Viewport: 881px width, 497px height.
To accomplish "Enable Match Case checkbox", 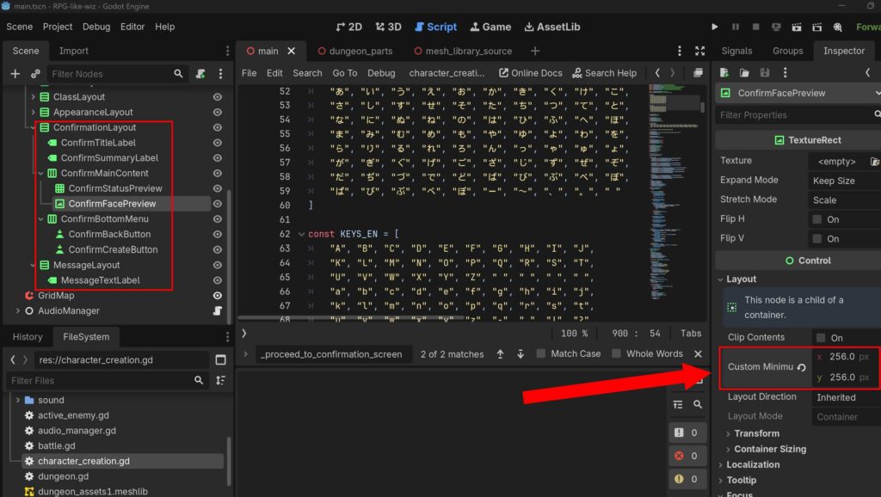I will [541, 353].
